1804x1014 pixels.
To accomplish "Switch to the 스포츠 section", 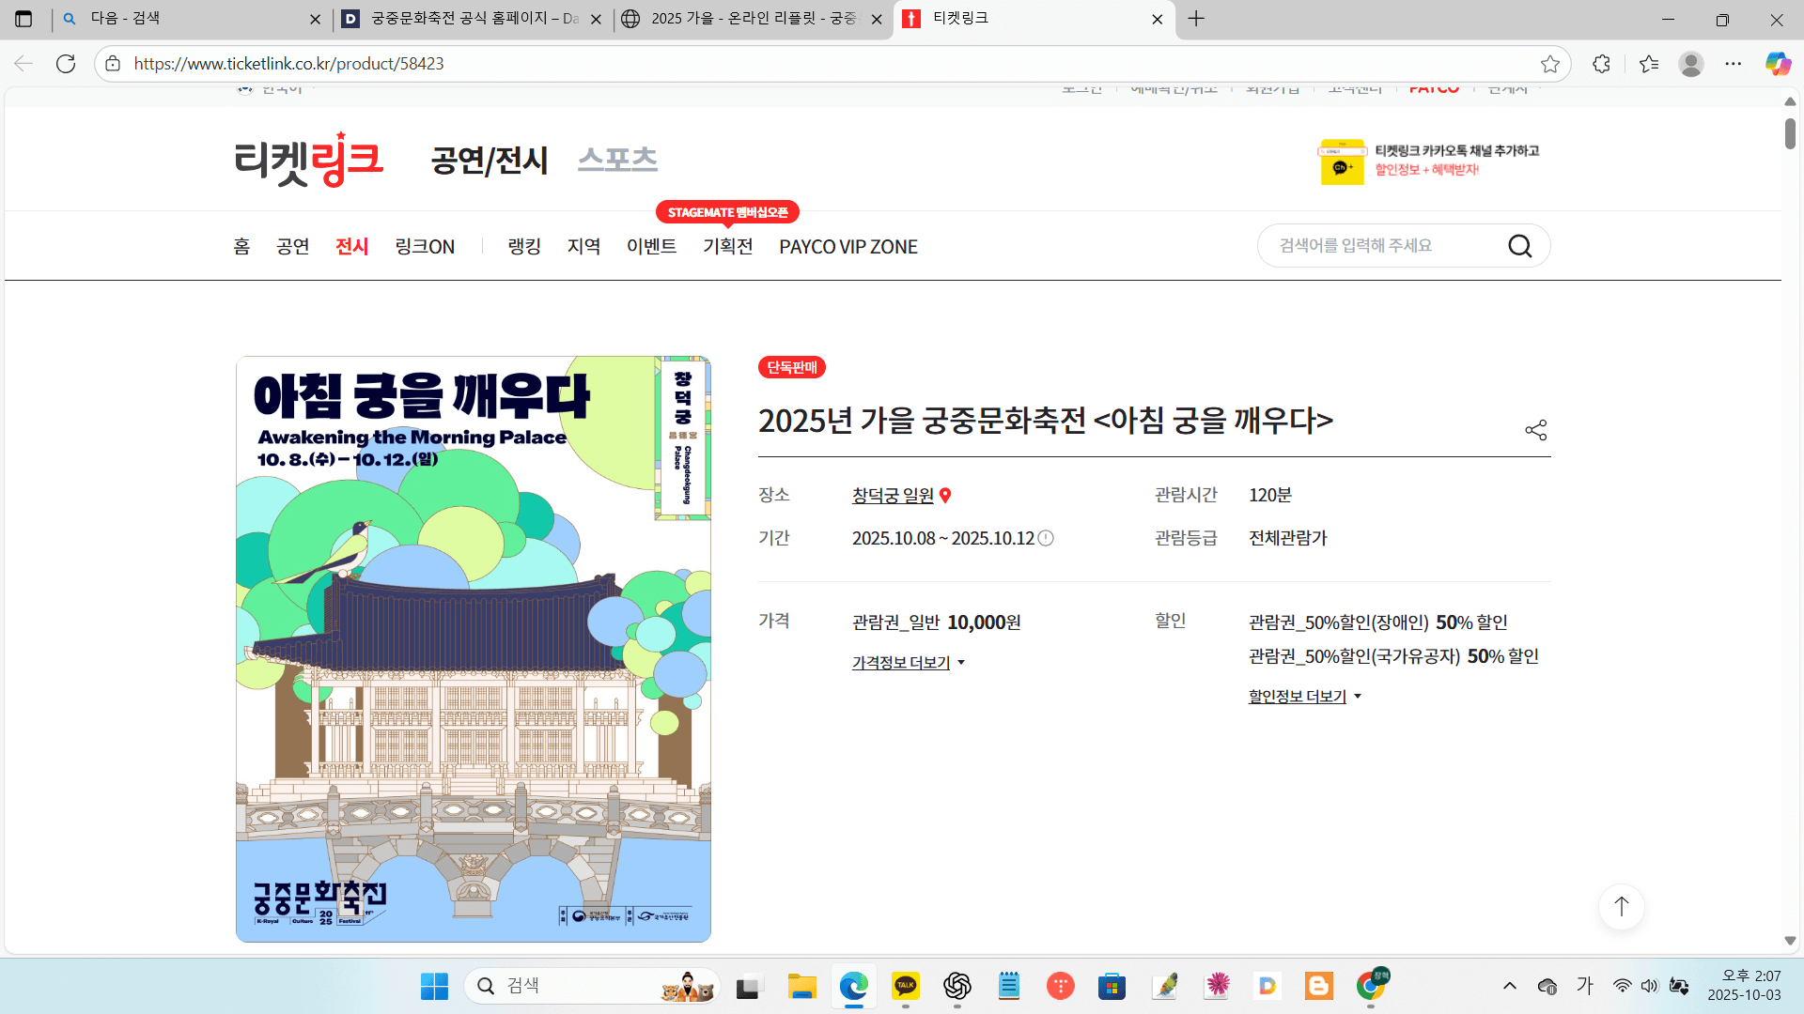I will pyautogui.click(x=617, y=159).
